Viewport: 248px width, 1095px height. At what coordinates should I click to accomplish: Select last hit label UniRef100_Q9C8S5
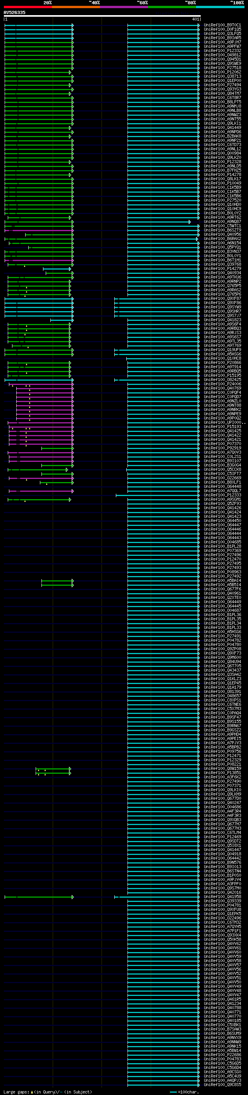point(222,1085)
